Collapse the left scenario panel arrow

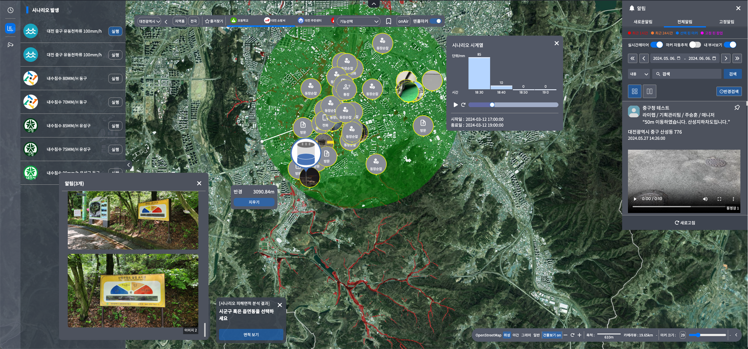(129, 165)
